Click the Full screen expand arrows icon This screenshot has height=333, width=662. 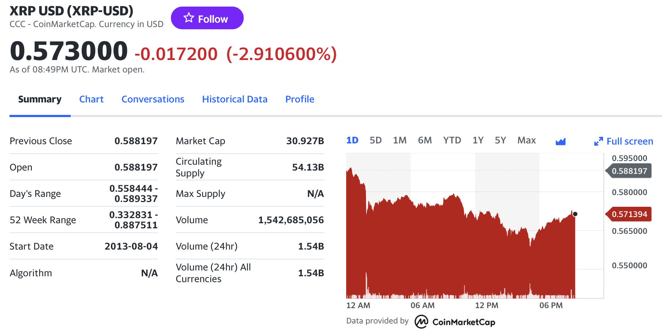pos(599,141)
